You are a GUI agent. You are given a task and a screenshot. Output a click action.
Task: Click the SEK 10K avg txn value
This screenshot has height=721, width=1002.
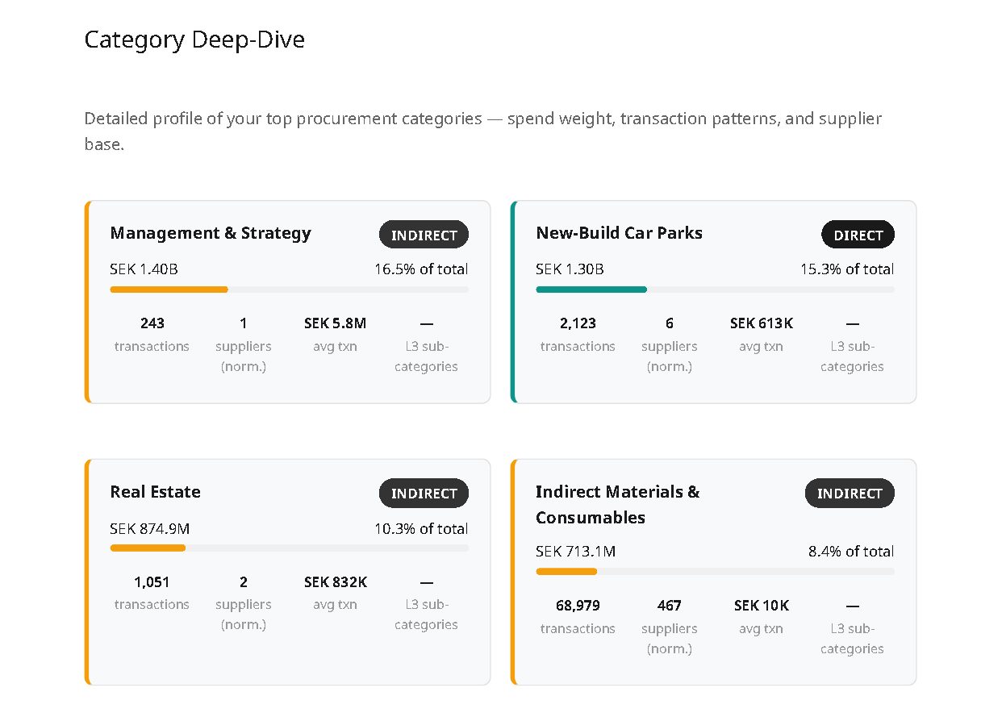762,606
